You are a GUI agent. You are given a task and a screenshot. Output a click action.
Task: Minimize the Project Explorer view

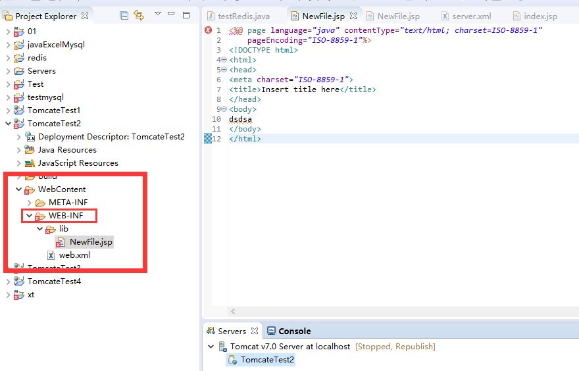point(171,13)
